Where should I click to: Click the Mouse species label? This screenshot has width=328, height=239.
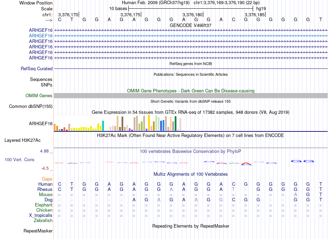click(x=46, y=195)
